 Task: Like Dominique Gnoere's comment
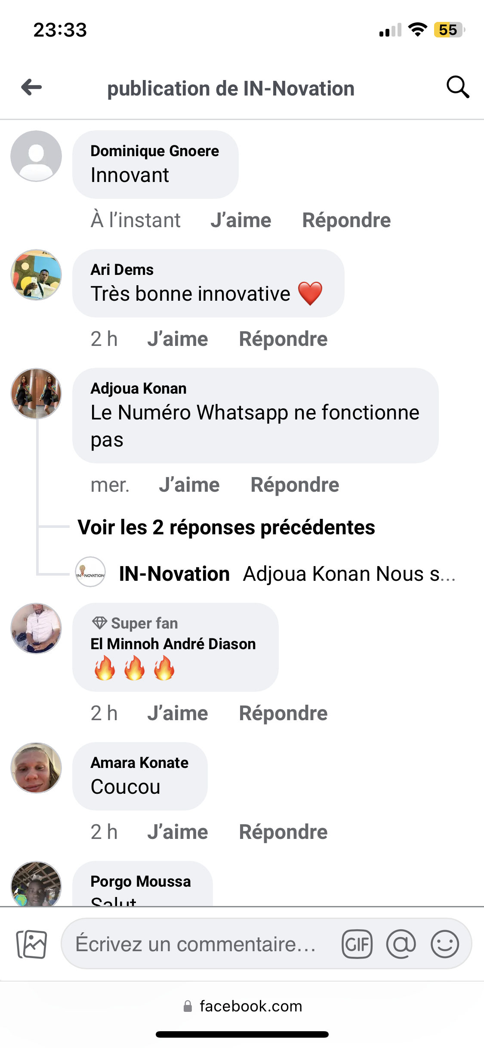coord(241,220)
